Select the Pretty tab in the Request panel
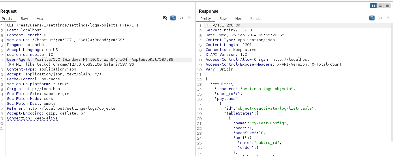 point(7,18)
